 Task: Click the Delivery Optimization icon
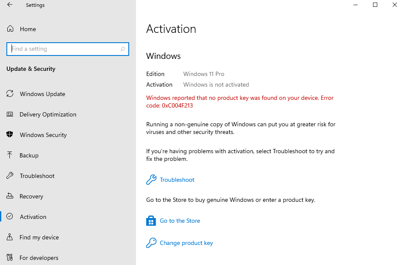[10, 114]
